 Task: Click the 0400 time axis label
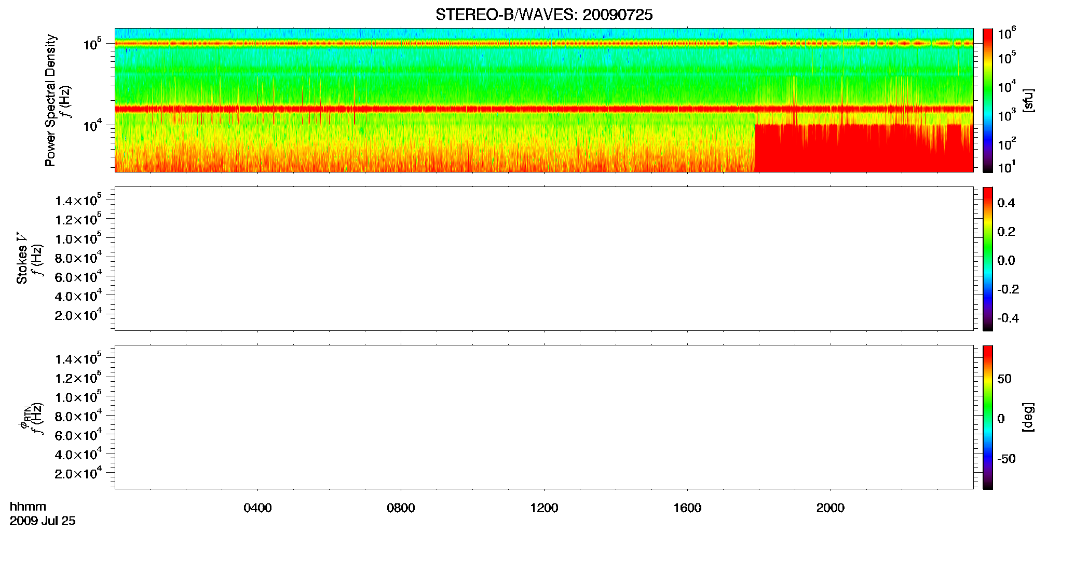point(257,508)
